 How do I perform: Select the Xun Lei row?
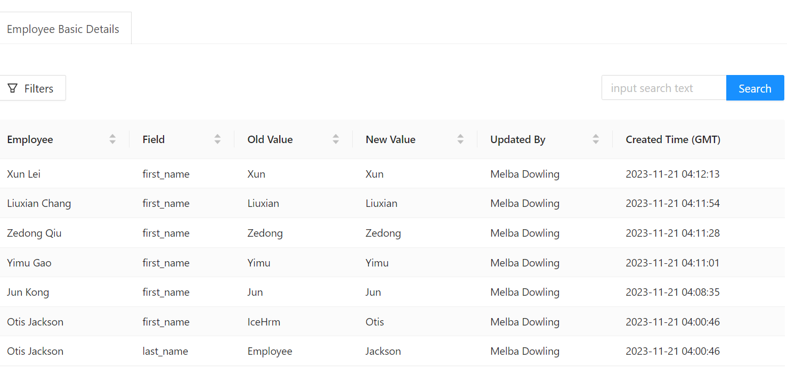[24, 174]
